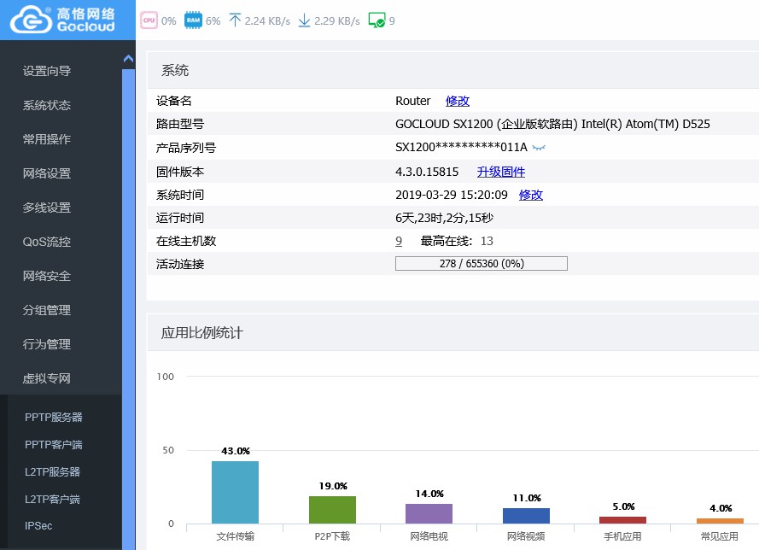759x550 pixels.
Task: Click the 2.29 KB/s download value
Action: (337, 20)
